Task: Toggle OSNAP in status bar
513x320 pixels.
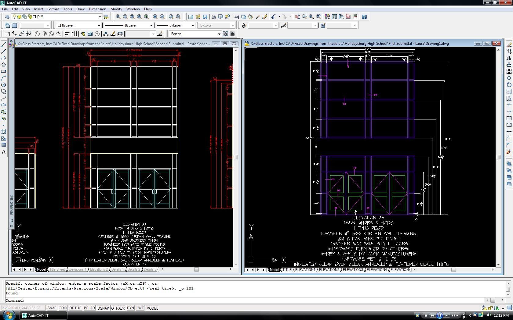Action: [x=103, y=308]
